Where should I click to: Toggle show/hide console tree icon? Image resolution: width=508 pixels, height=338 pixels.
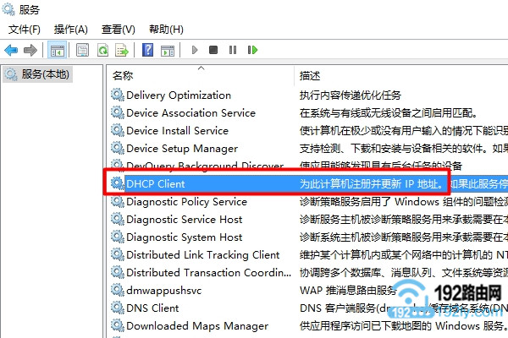(57, 50)
